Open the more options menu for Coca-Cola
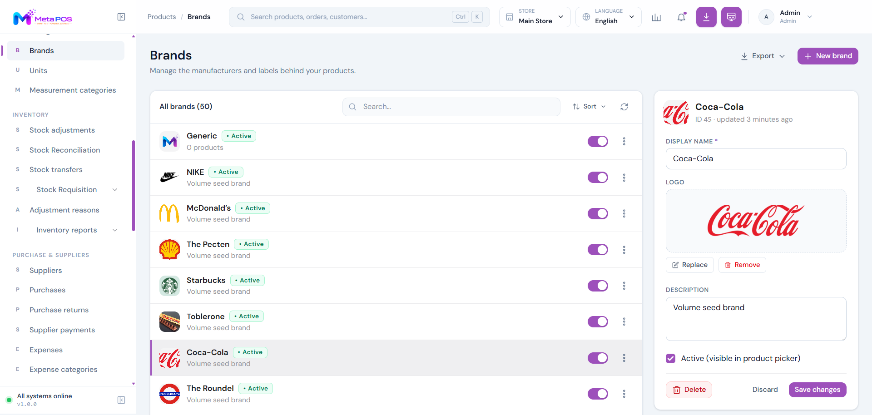872x415 pixels. coord(624,358)
